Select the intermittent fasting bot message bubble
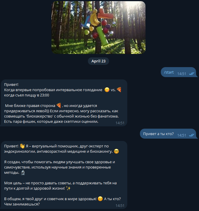 pos(64,103)
